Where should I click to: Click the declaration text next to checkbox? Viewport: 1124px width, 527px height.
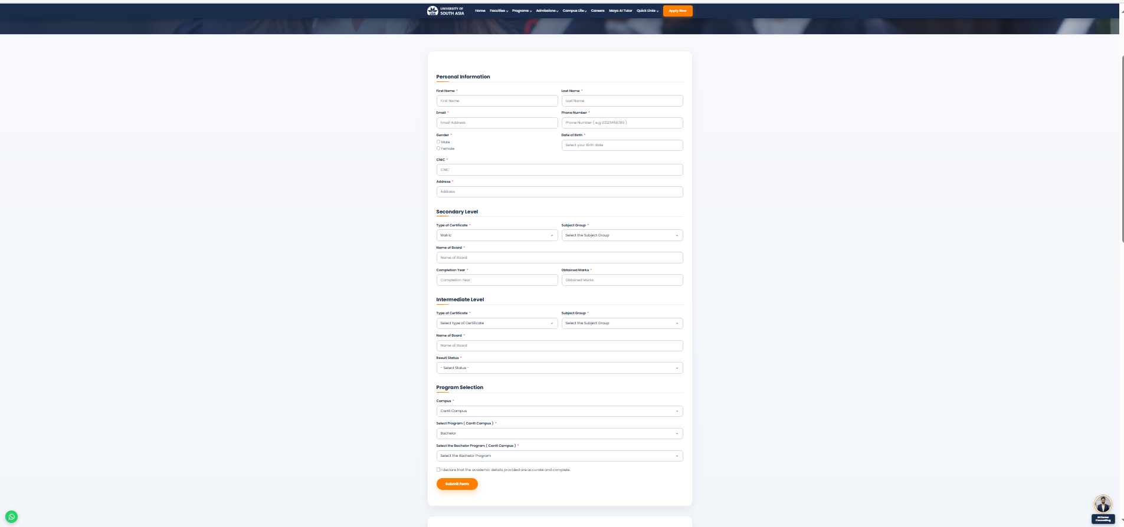(x=506, y=470)
